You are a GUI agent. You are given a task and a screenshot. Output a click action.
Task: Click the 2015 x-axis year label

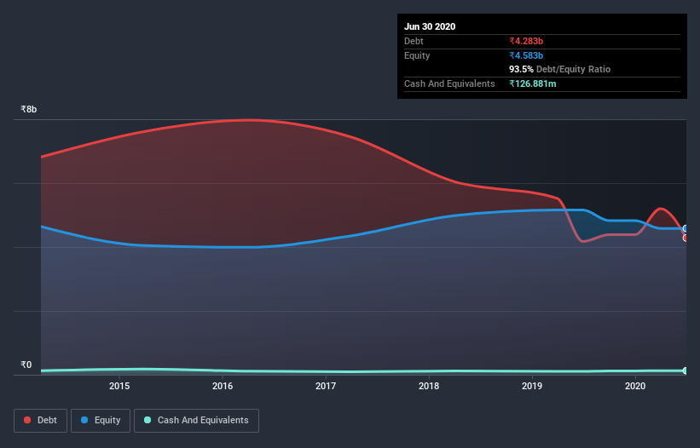(x=119, y=386)
